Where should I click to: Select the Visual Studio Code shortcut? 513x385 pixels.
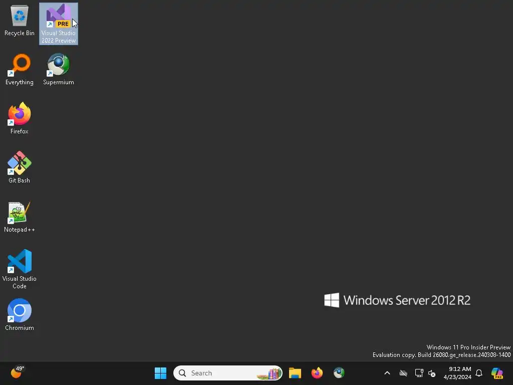(20, 269)
